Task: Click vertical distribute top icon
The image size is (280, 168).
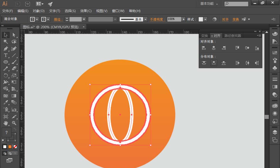Action: click(204, 63)
